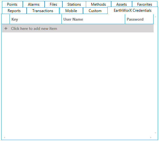Switch to the Alarms tab
This screenshot has height=141, width=159.
pyautogui.click(x=34, y=4)
